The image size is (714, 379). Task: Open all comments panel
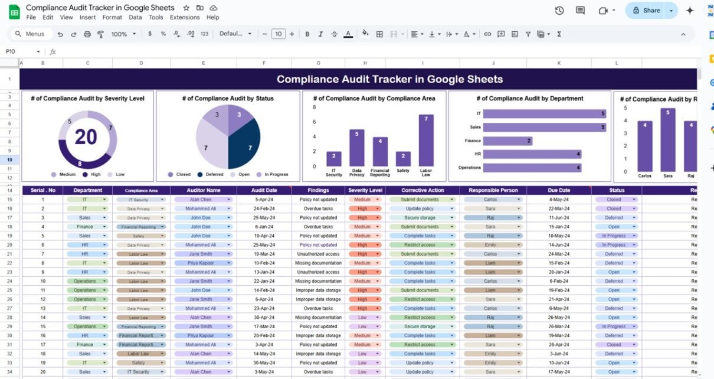[x=580, y=11]
